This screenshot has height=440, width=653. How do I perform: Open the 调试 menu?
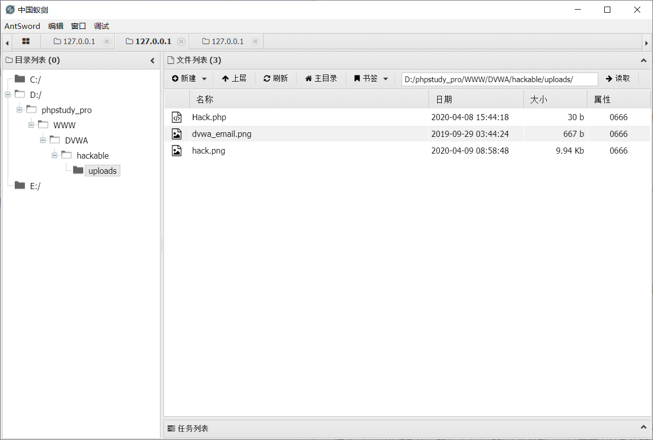coord(102,26)
